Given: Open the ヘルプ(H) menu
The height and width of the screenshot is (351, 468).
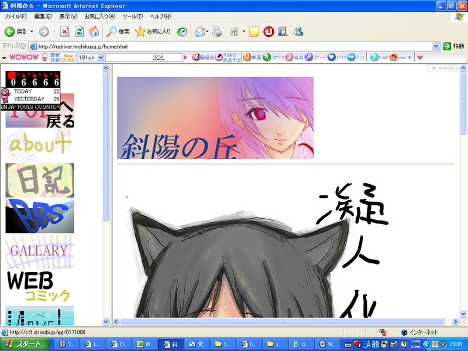Looking at the screenshot, I should pyautogui.click(x=160, y=16).
